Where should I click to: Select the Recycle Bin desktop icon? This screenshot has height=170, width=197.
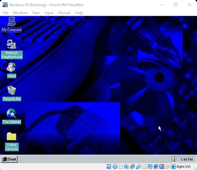click(x=12, y=90)
